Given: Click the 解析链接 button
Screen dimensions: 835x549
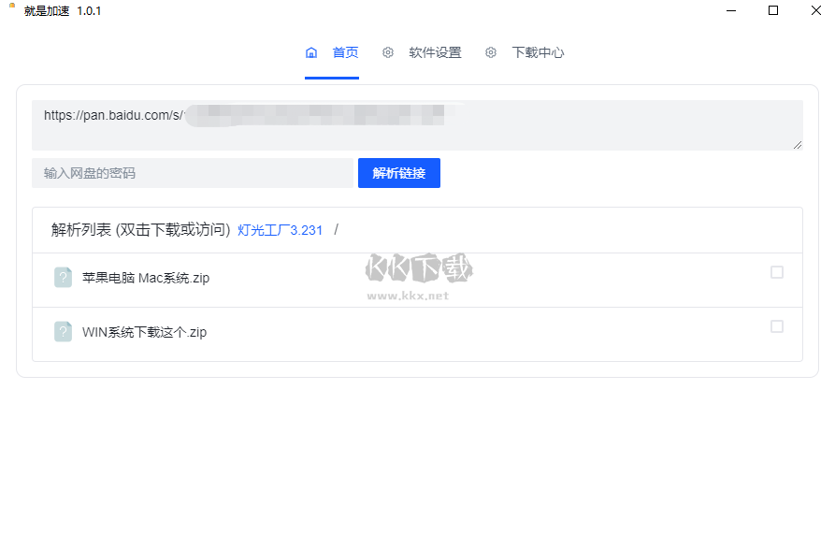Looking at the screenshot, I should coord(399,173).
